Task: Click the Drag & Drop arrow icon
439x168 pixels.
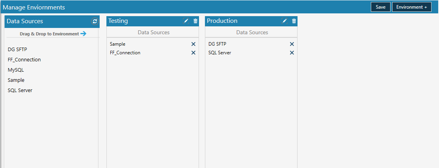Action: tap(83, 34)
